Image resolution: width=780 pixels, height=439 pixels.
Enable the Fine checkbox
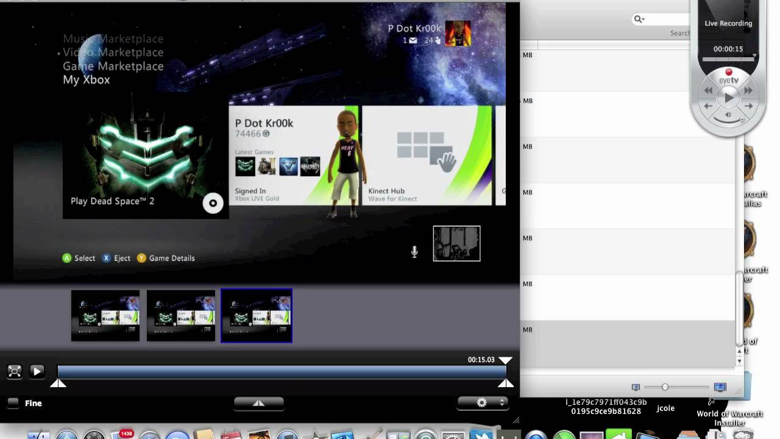13,403
